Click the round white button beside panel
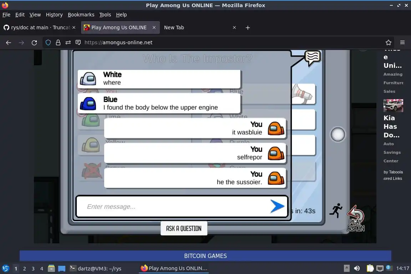This screenshot has width=411, height=274. coord(338,135)
